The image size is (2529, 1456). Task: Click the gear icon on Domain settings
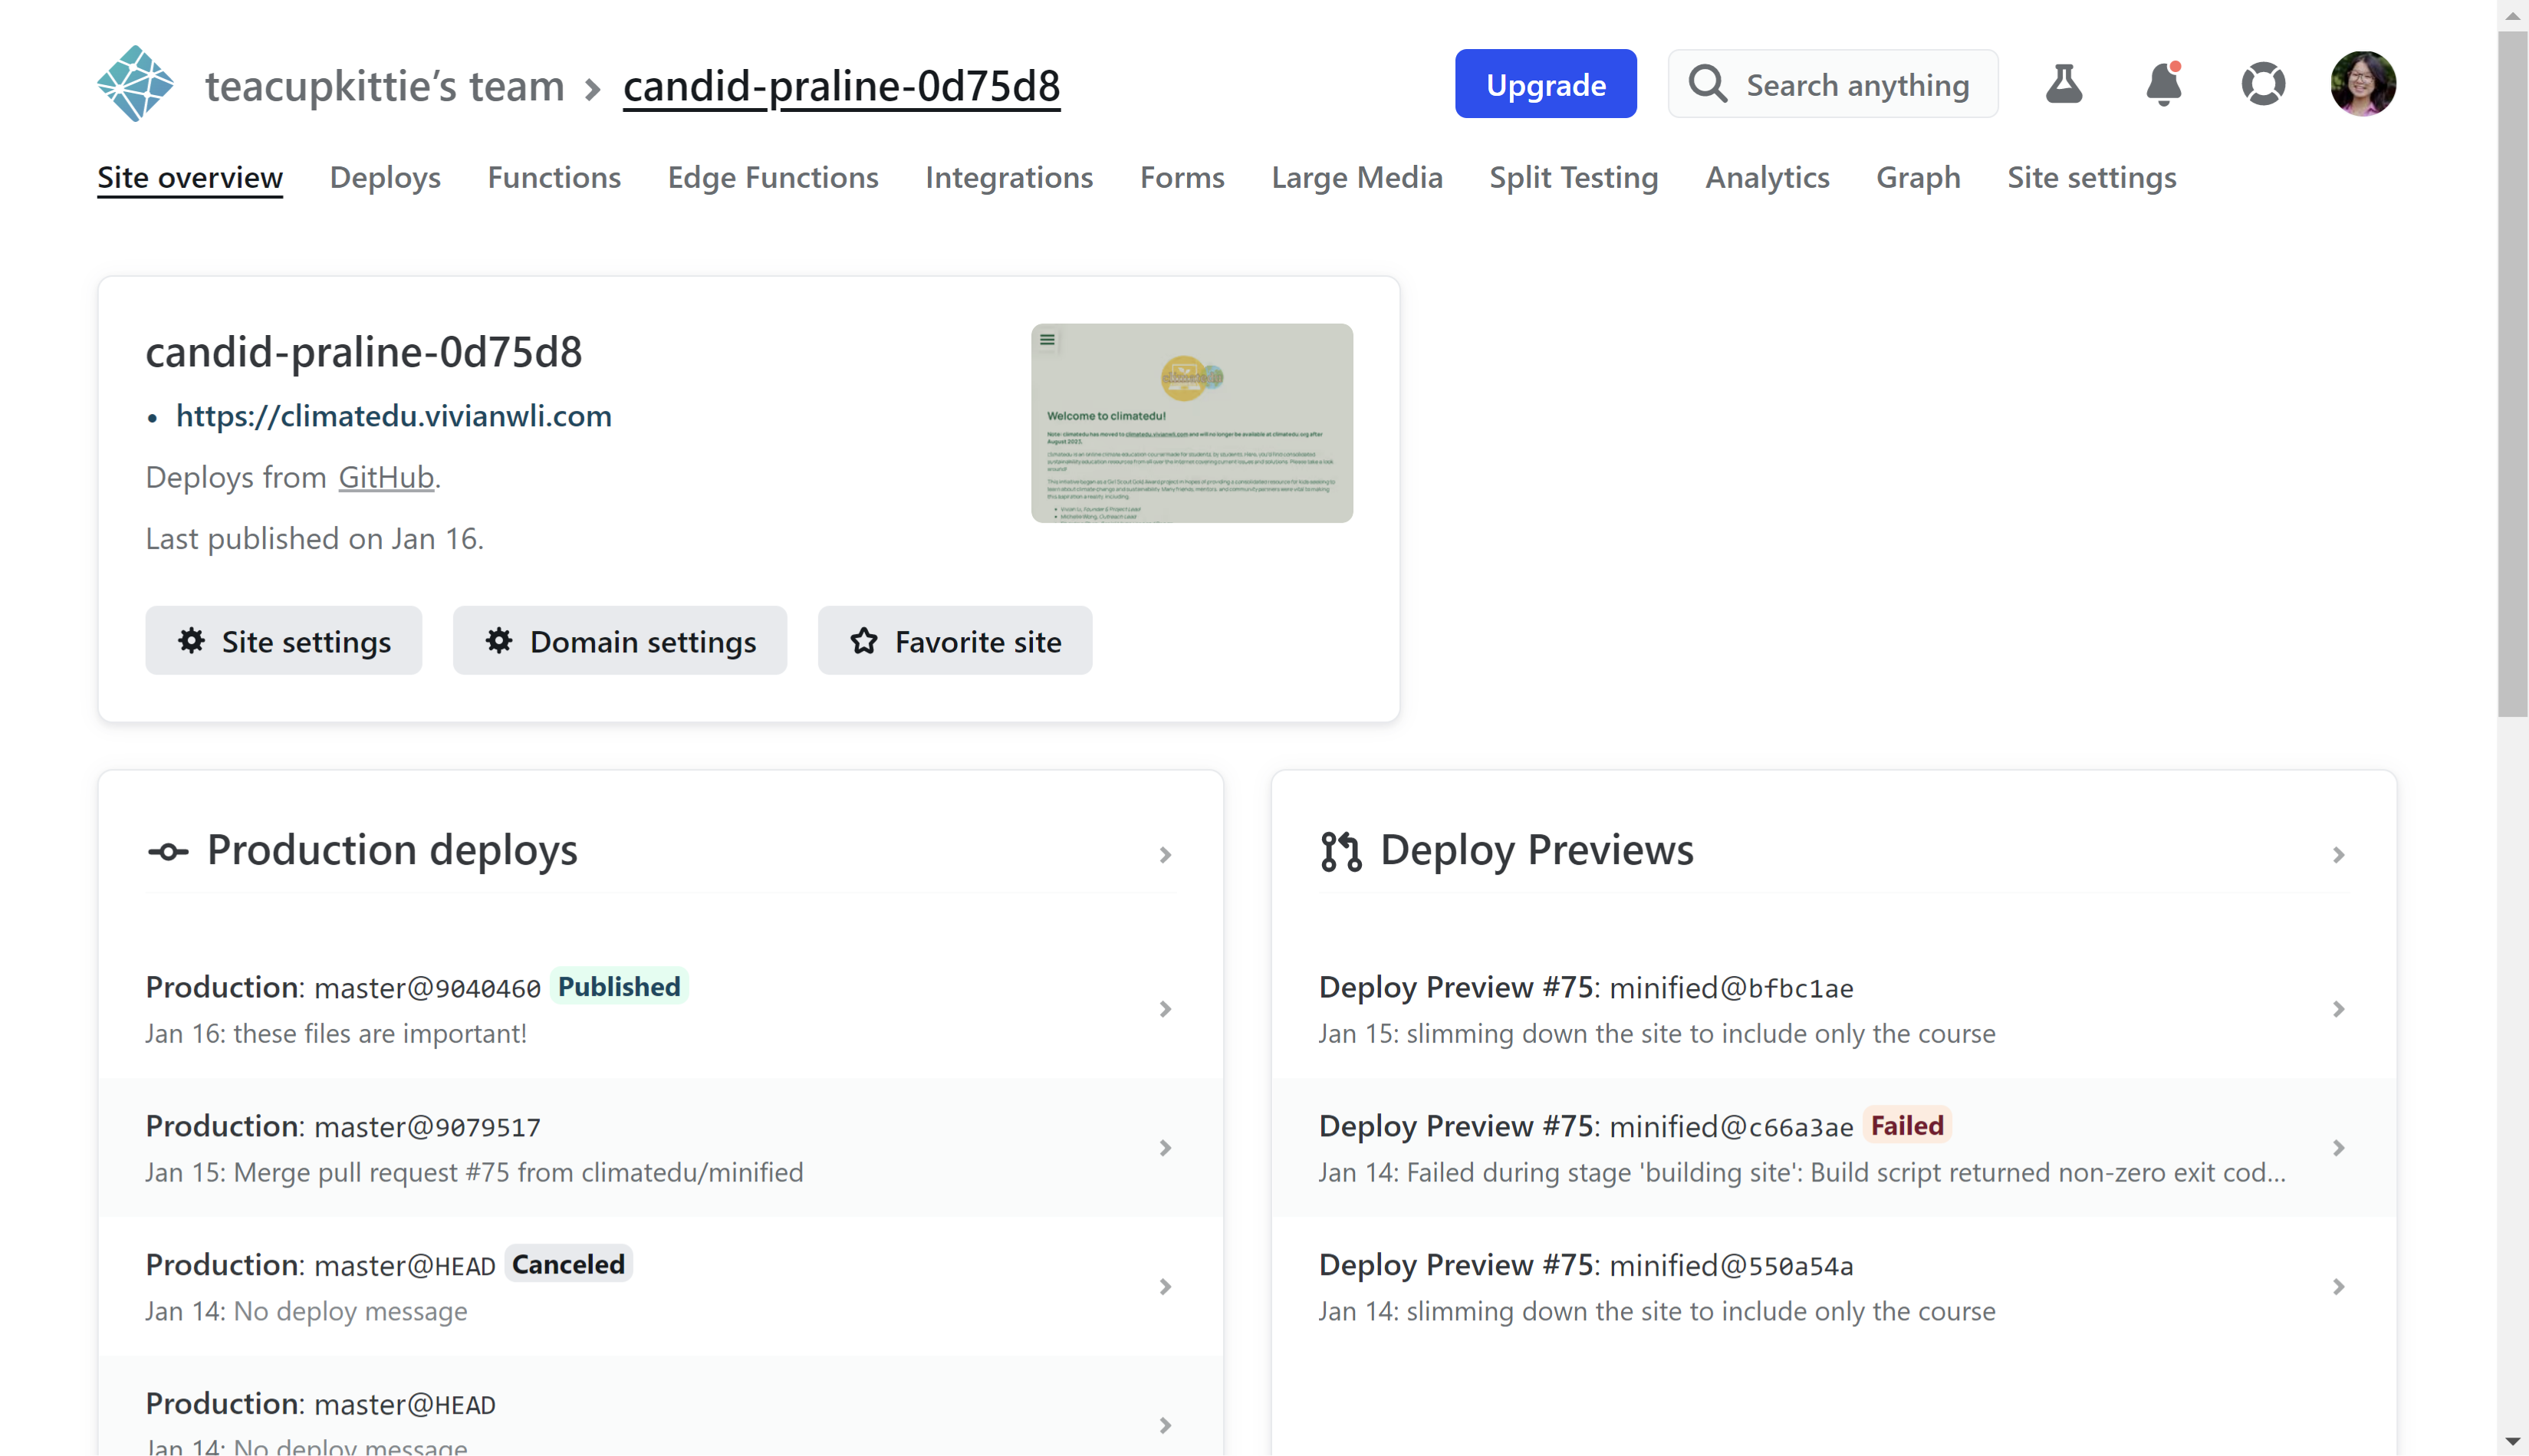(x=500, y=641)
